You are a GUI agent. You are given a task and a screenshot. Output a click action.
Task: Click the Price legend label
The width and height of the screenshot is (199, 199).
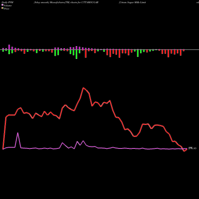coord(6,9)
